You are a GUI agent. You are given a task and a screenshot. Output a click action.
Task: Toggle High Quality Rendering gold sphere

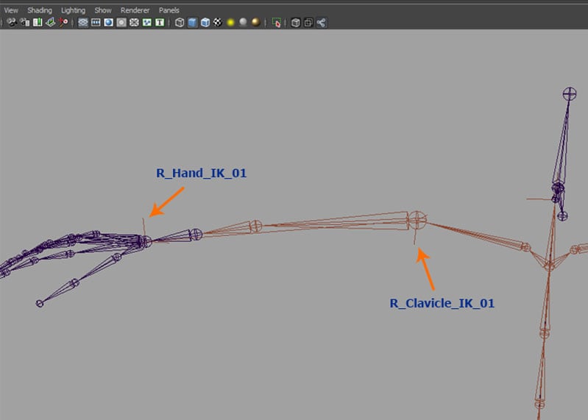point(256,23)
